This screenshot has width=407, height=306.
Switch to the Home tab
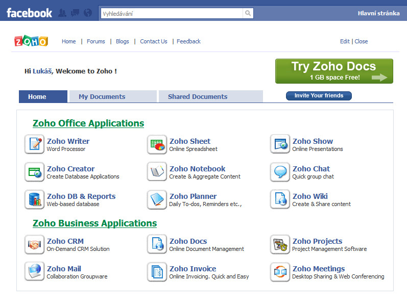click(43, 96)
